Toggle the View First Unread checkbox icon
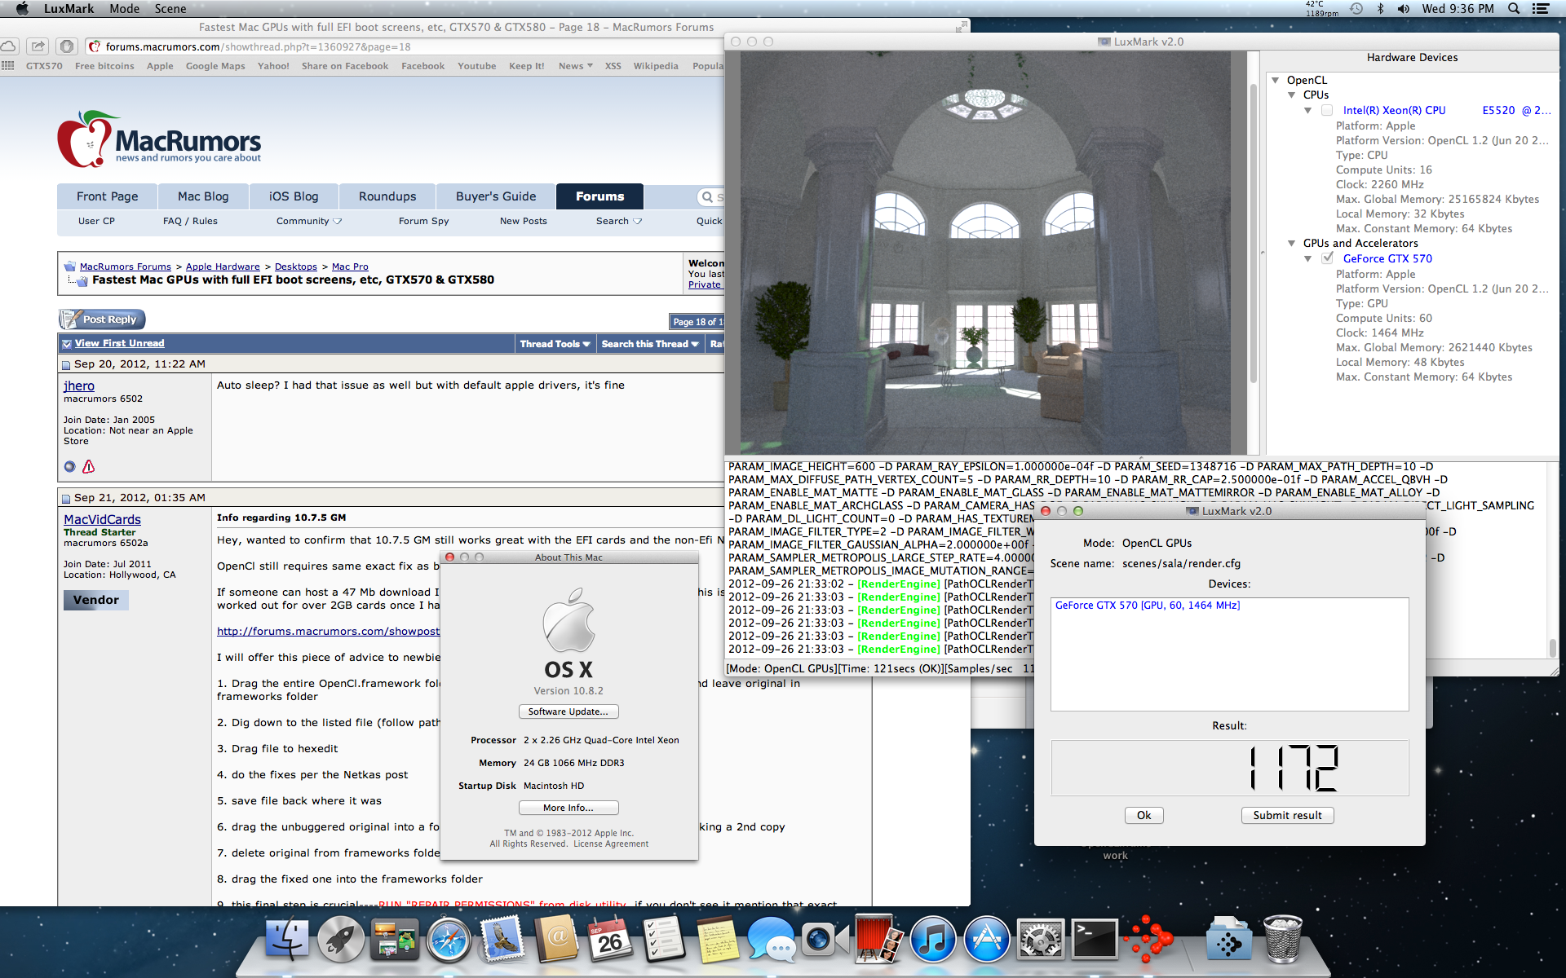The height and width of the screenshot is (978, 1566). coord(67,344)
